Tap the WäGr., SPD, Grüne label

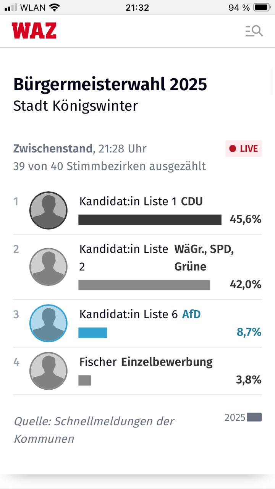(204, 258)
